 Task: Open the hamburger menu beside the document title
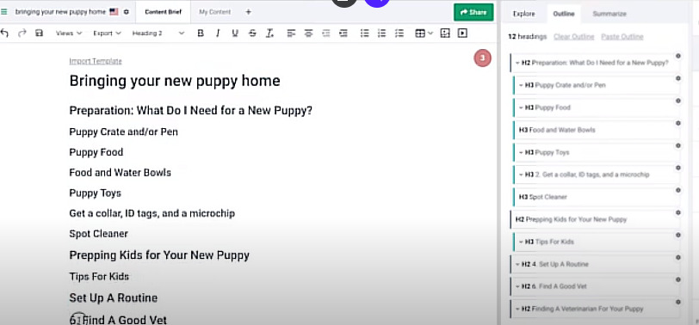(4, 12)
